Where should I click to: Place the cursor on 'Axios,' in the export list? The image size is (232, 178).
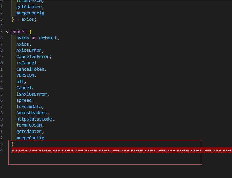pos(24,44)
